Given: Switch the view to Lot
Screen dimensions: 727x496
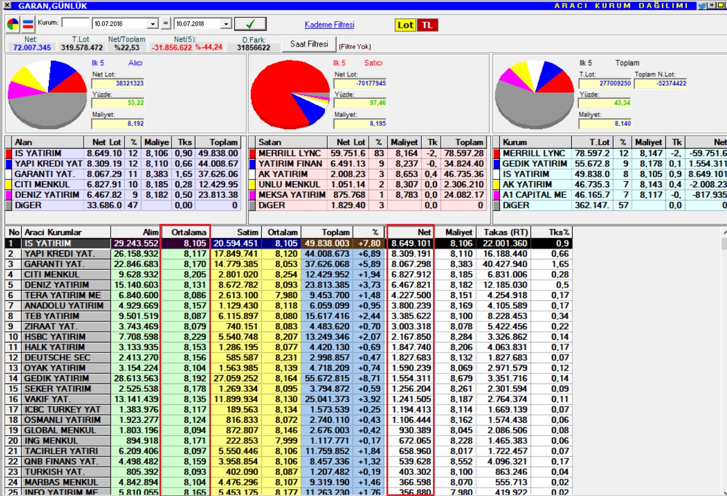Looking at the screenshot, I should tap(405, 25).
